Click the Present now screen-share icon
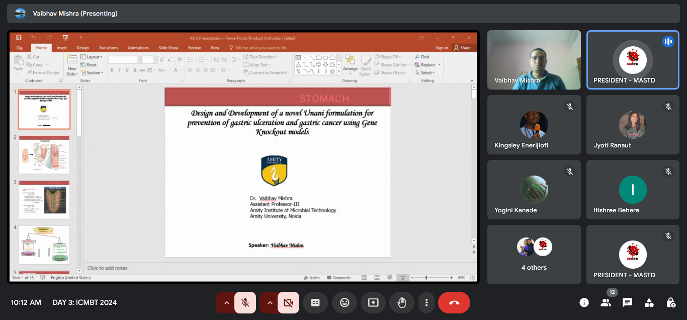The height and width of the screenshot is (320, 687). coord(373,302)
